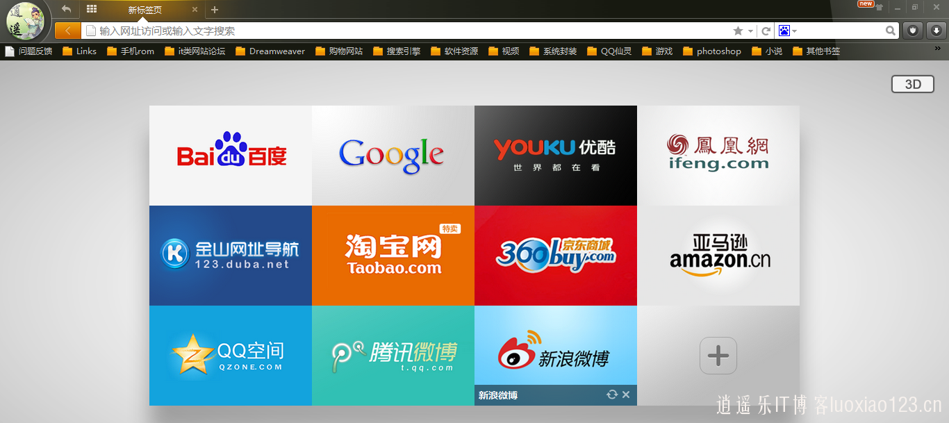Open the 手机rom bookmark folder
949x423 pixels.
click(x=131, y=51)
